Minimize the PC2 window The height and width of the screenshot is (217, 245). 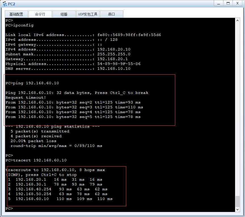[x=219, y=3]
